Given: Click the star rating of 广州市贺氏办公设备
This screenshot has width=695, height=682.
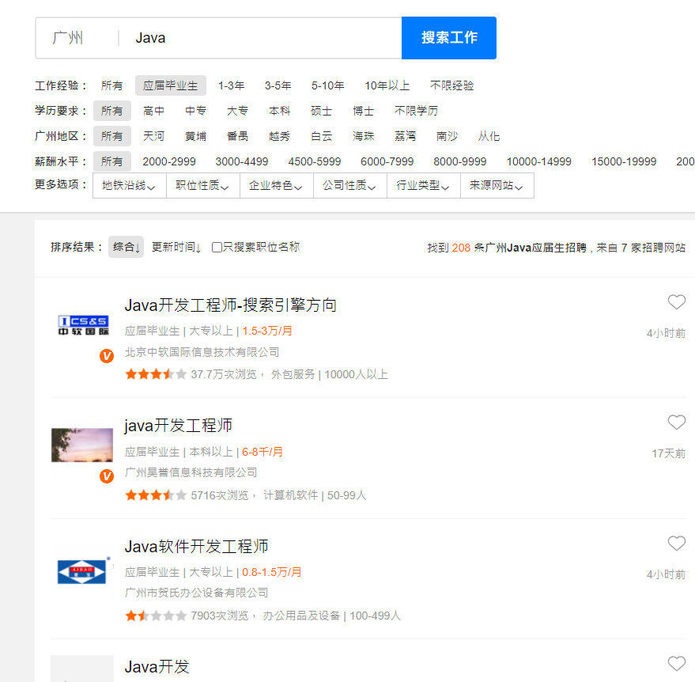Looking at the screenshot, I should 156,616.
